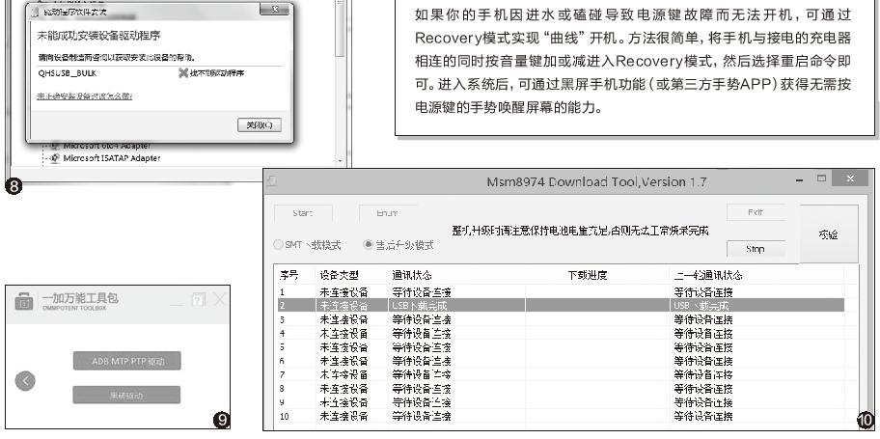Click the 校验 button in Download Tool
The image size is (880, 439).
click(828, 234)
